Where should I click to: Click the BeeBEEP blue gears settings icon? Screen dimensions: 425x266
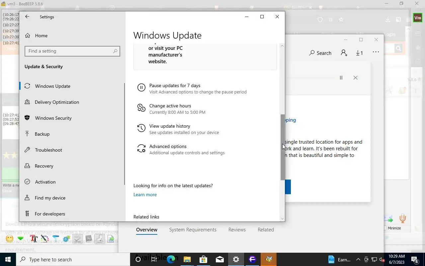(x=66, y=238)
